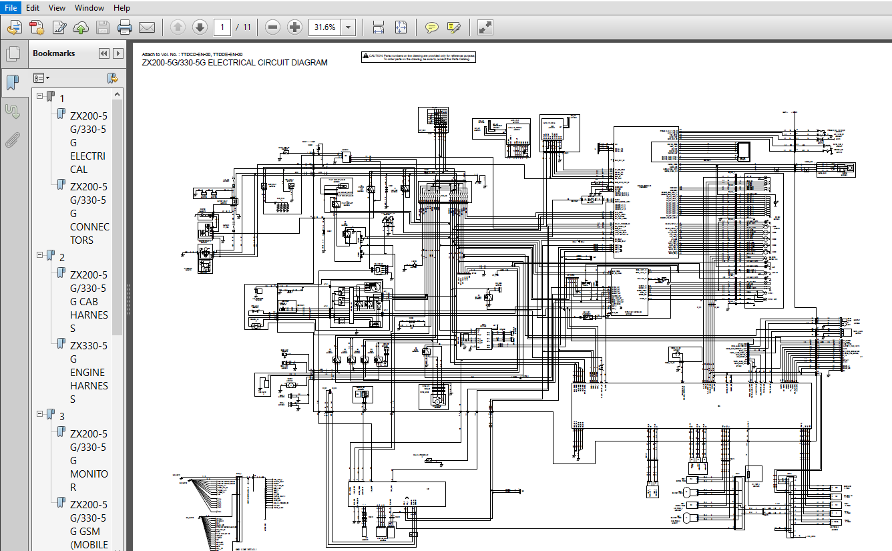This screenshot has width=892, height=551.
Task: Open ZX200-5G/330-5G CONNECTORS bookmark
Action: (89, 213)
